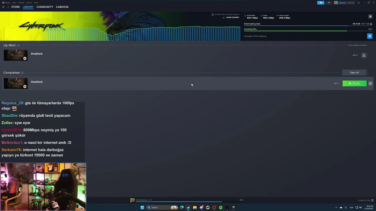The image size is (376, 211).
Task: Click download icon for Up Next Deadlock
Action: 364,55
